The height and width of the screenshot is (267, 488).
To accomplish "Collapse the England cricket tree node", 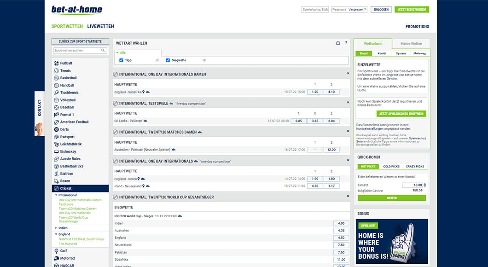I will [x=56, y=234].
